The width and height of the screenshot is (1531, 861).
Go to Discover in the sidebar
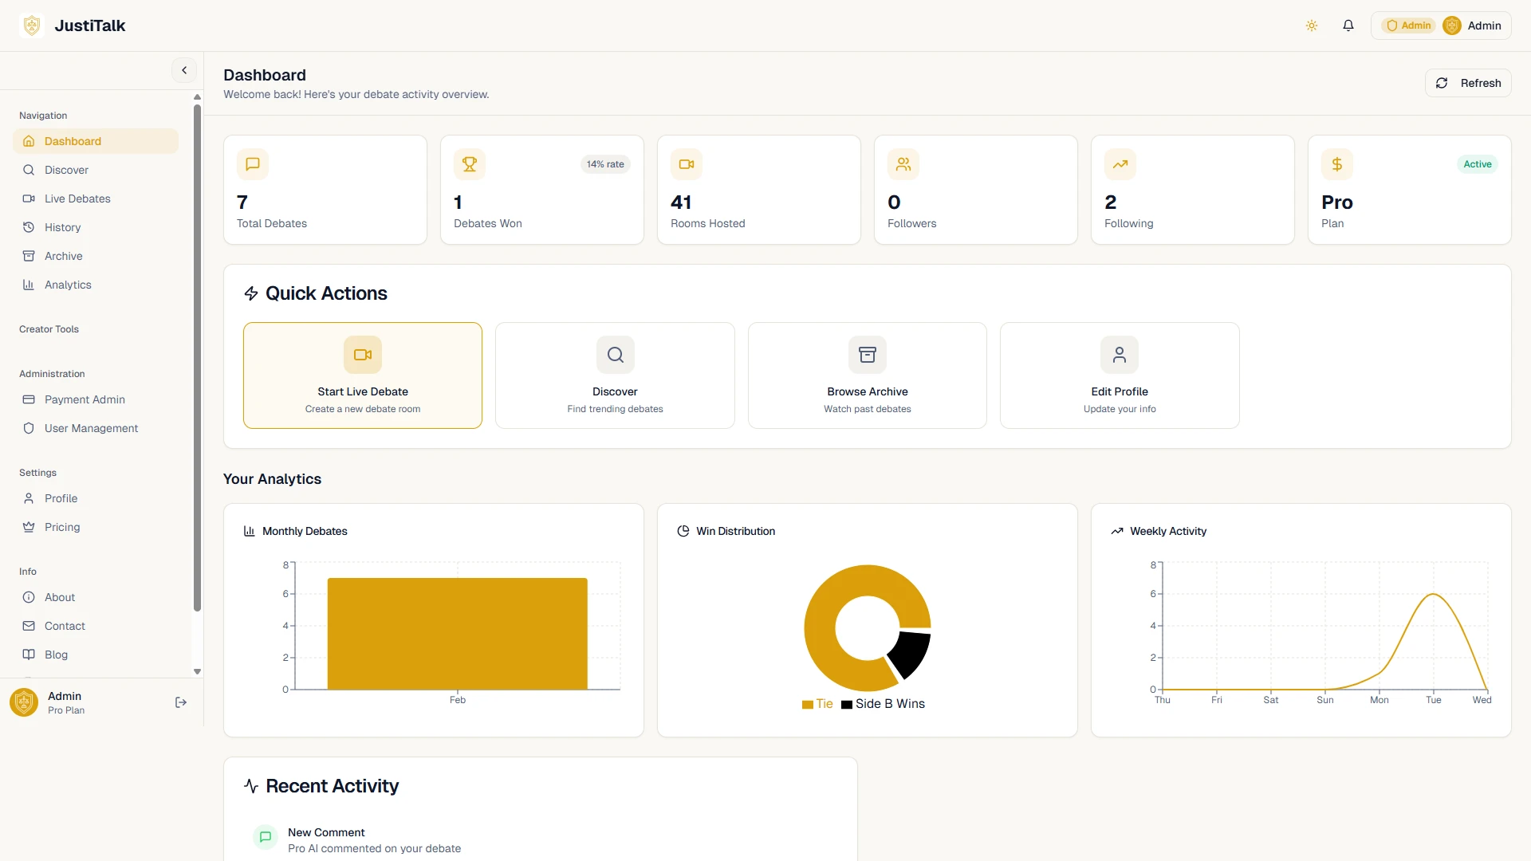96,170
